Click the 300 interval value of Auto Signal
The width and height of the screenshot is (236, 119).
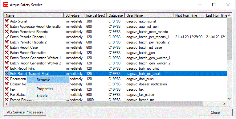[89, 21]
